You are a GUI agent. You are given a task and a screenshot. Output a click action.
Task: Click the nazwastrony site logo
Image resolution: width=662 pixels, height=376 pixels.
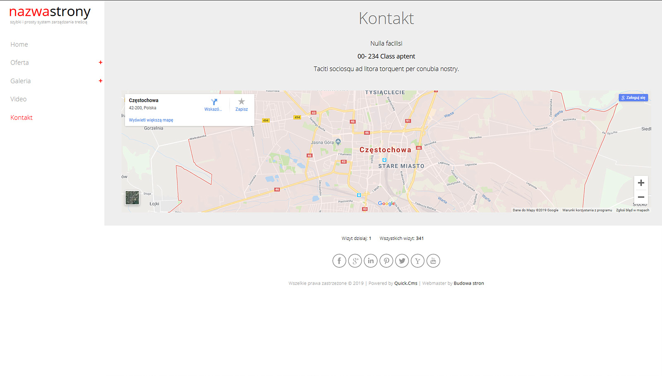click(x=50, y=12)
